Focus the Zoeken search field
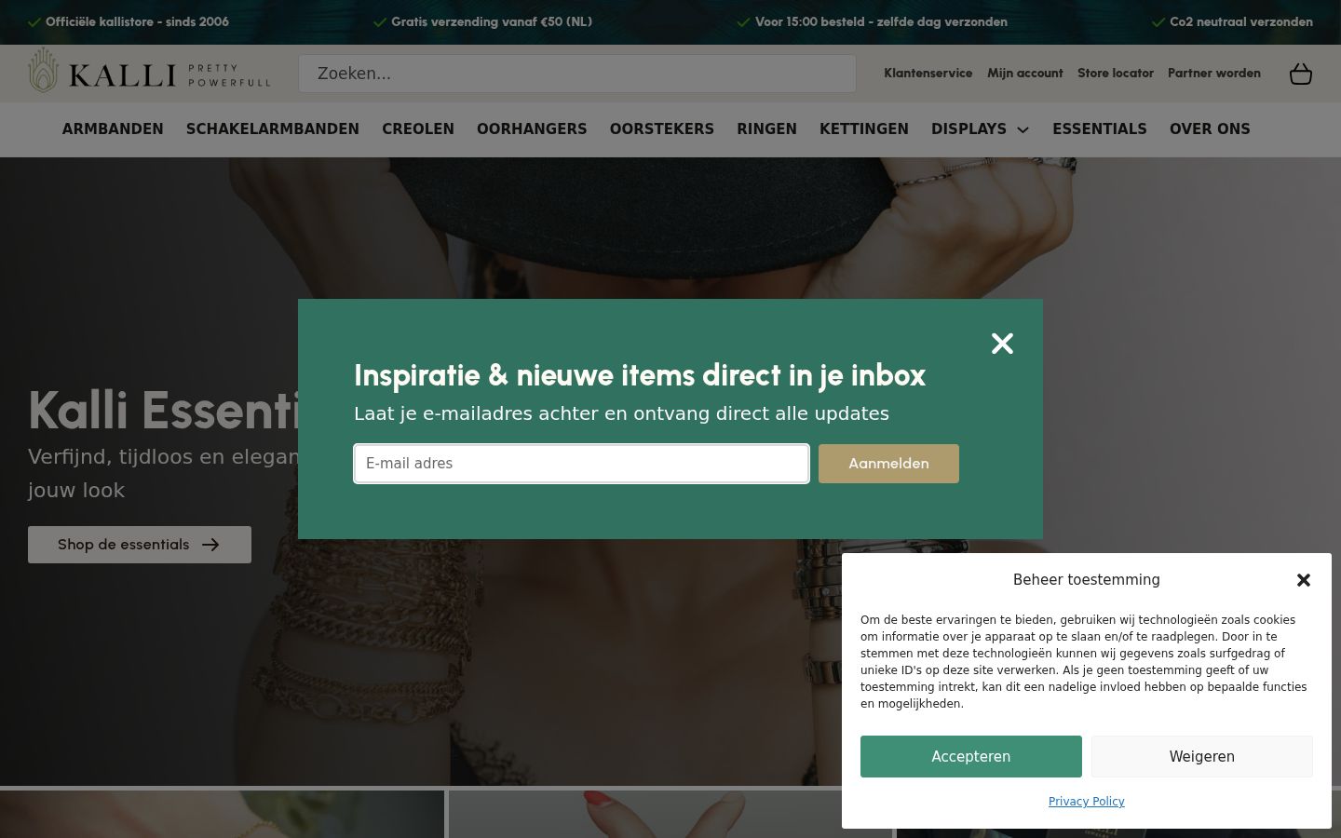Viewport: 1341px width, 838px height. (x=577, y=74)
